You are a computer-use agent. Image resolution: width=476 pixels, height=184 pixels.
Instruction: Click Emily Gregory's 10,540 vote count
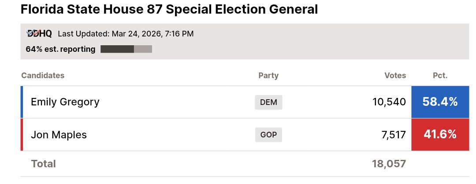click(x=389, y=102)
